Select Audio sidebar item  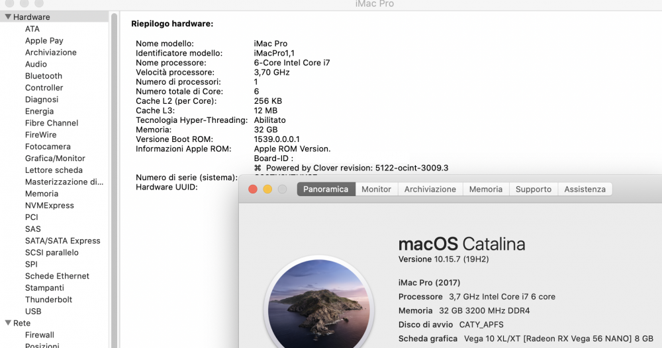click(x=36, y=64)
